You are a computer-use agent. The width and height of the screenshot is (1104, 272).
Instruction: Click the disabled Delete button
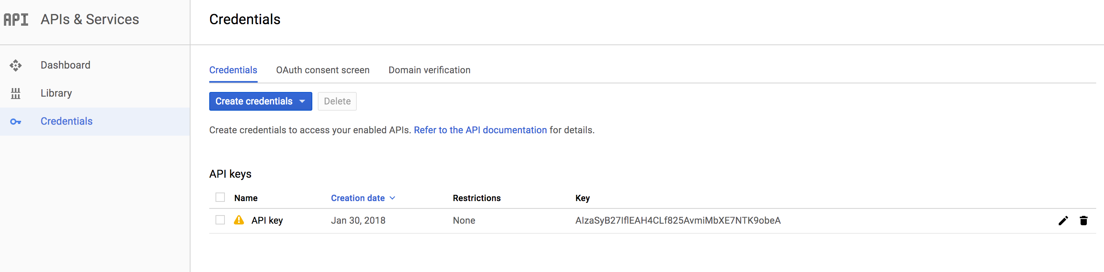[x=337, y=101]
